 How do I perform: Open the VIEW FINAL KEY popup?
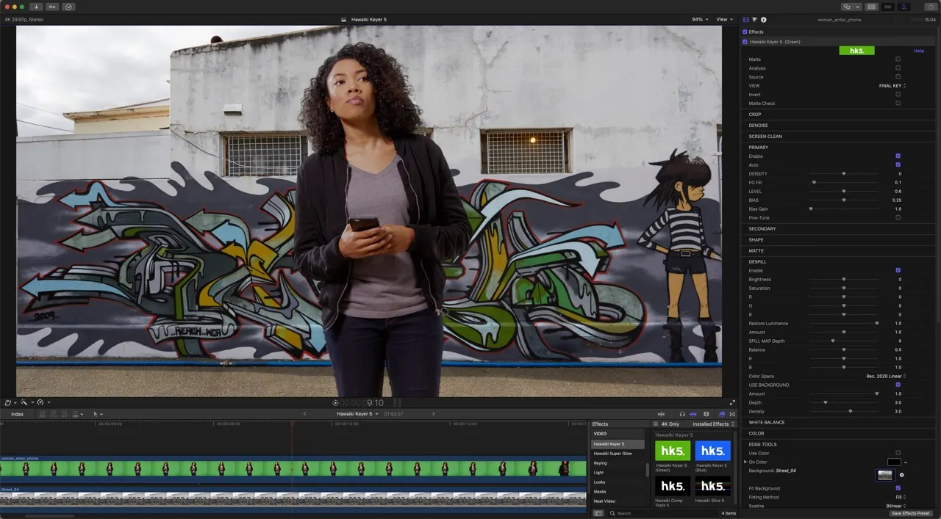point(892,86)
